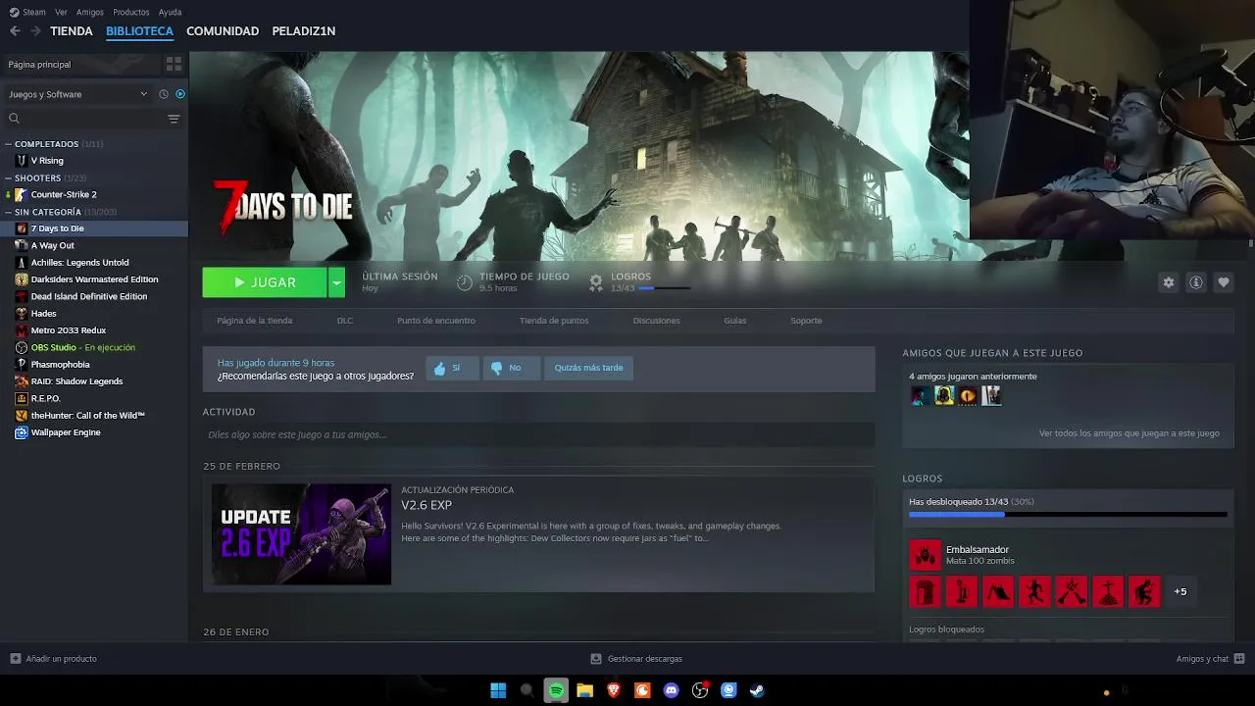Switch to the COMUNIDAD section

click(223, 31)
